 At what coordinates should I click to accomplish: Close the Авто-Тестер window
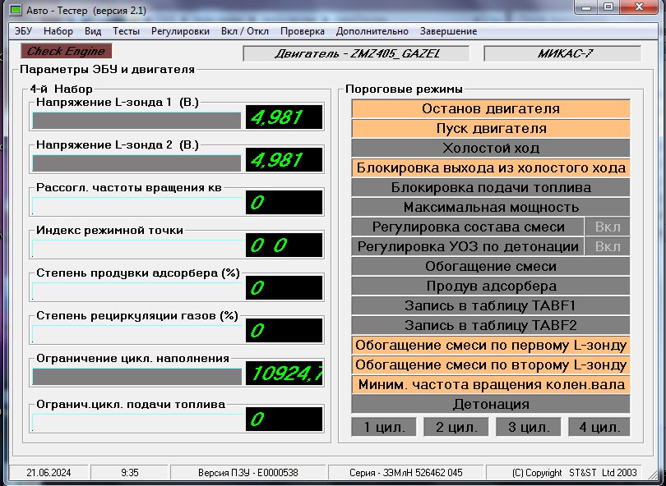pos(639,7)
